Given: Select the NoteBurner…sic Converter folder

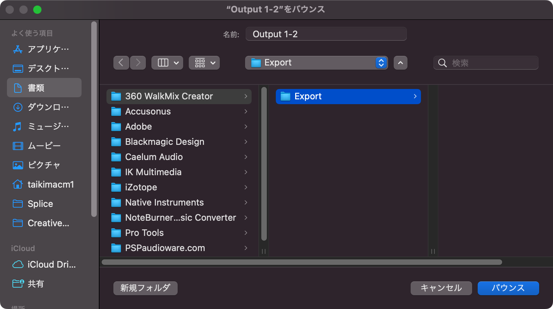Looking at the screenshot, I should pos(179,218).
